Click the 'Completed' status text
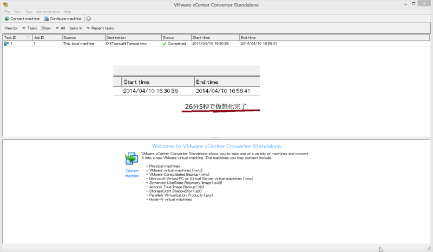The width and height of the screenshot is (433, 252). point(177,44)
